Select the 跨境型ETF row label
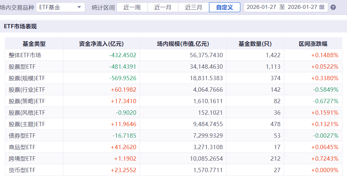The image size is (347, 181). pyautogui.click(x=22, y=158)
